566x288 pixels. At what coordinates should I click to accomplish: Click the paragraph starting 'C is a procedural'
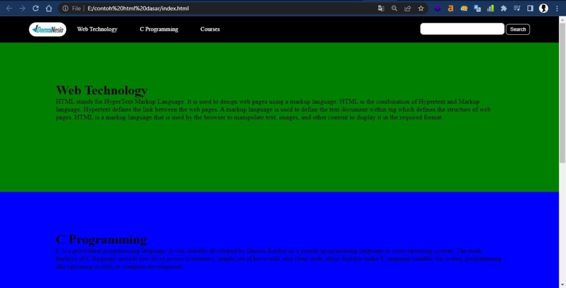click(x=279, y=258)
